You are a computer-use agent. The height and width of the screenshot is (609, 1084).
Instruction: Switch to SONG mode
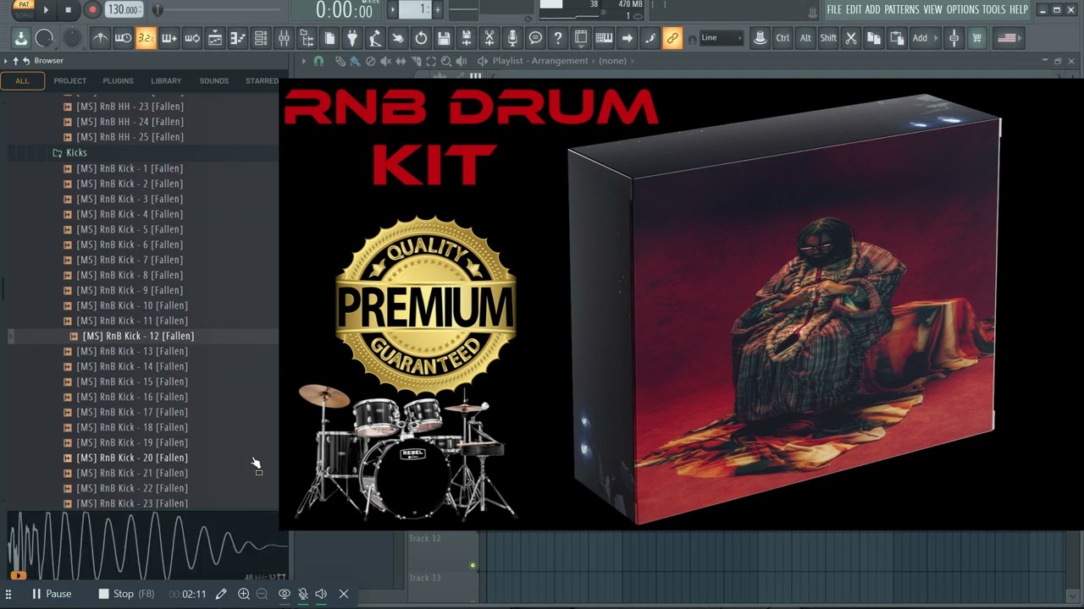click(x=24, y=14)
